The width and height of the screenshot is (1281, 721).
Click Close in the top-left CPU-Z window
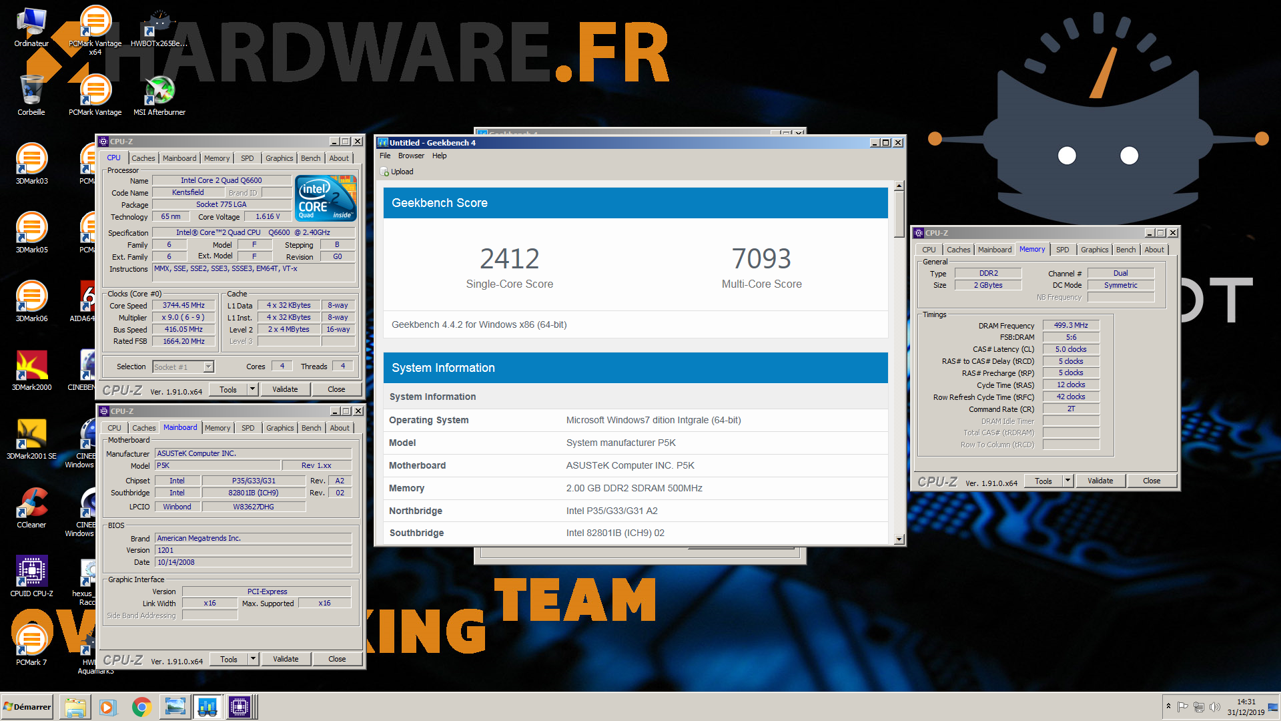(336, 389)
